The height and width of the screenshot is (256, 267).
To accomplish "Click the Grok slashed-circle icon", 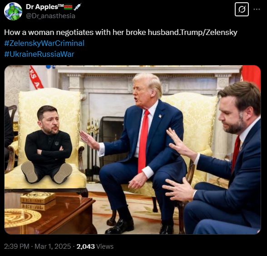I will (x=242, y=10).
